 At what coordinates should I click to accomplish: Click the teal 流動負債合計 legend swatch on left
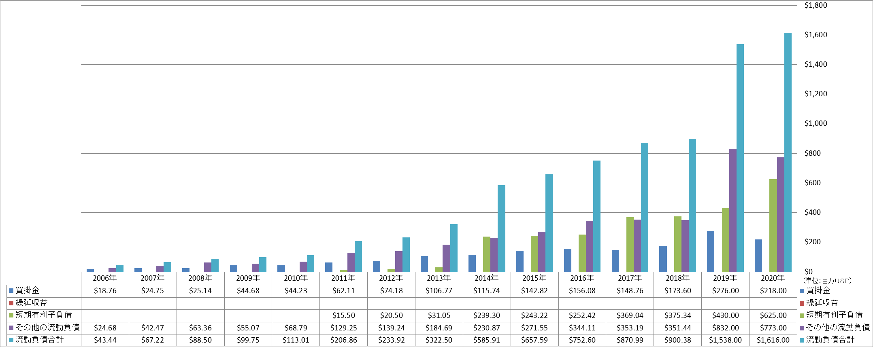[11, 340]
